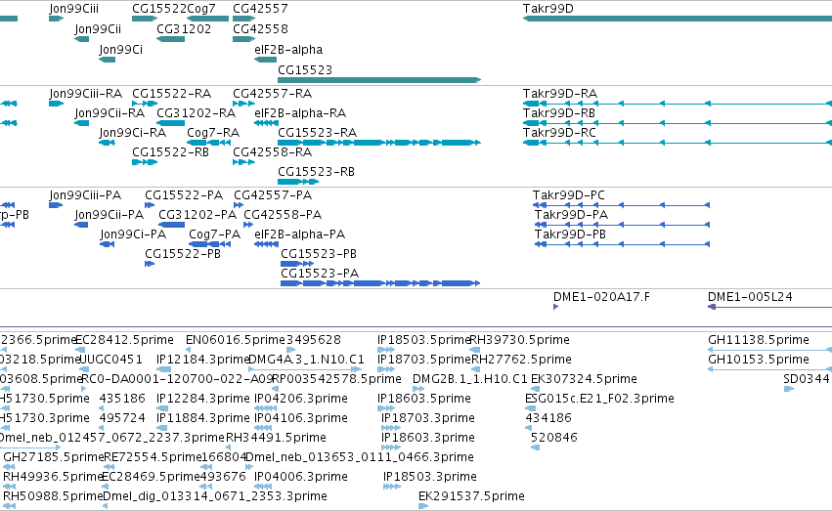Select the IP04106.3prime EST
The height and width of the screenshot is (511, 832).
263,428
